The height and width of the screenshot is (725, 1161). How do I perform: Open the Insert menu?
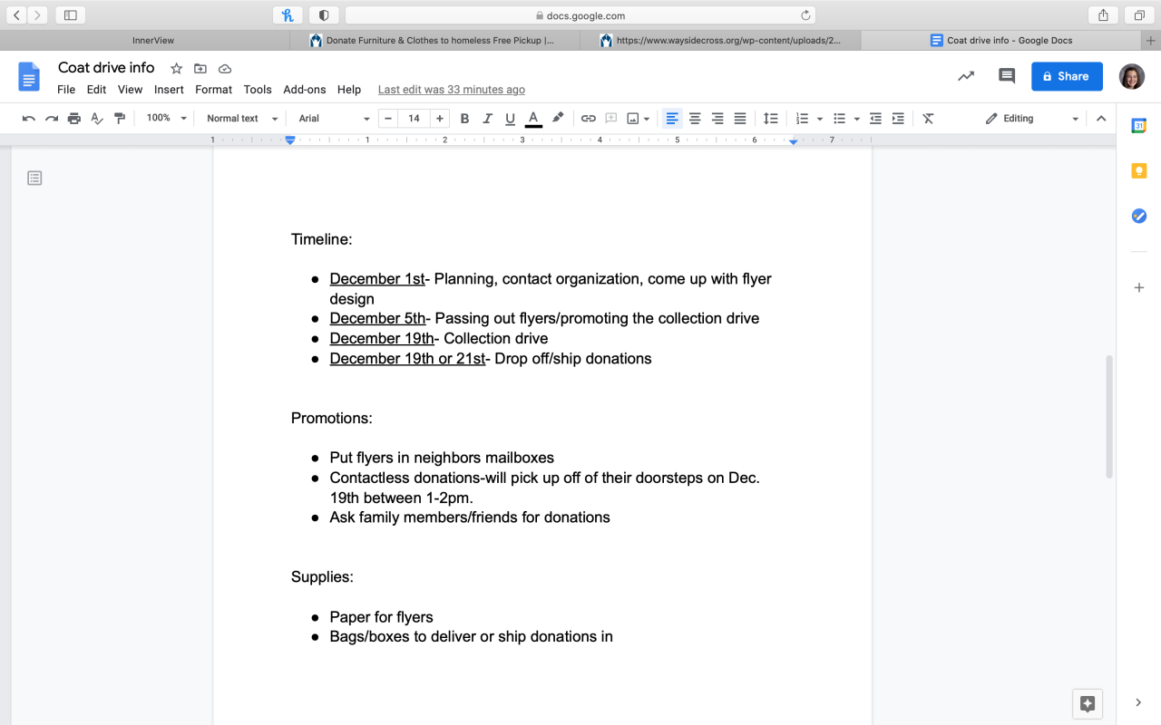tap(169, 90)
